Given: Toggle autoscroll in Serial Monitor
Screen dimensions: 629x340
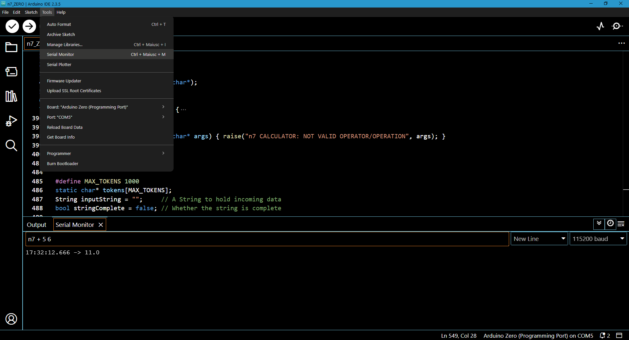Looking at the screenshot, I should [599, 224].
